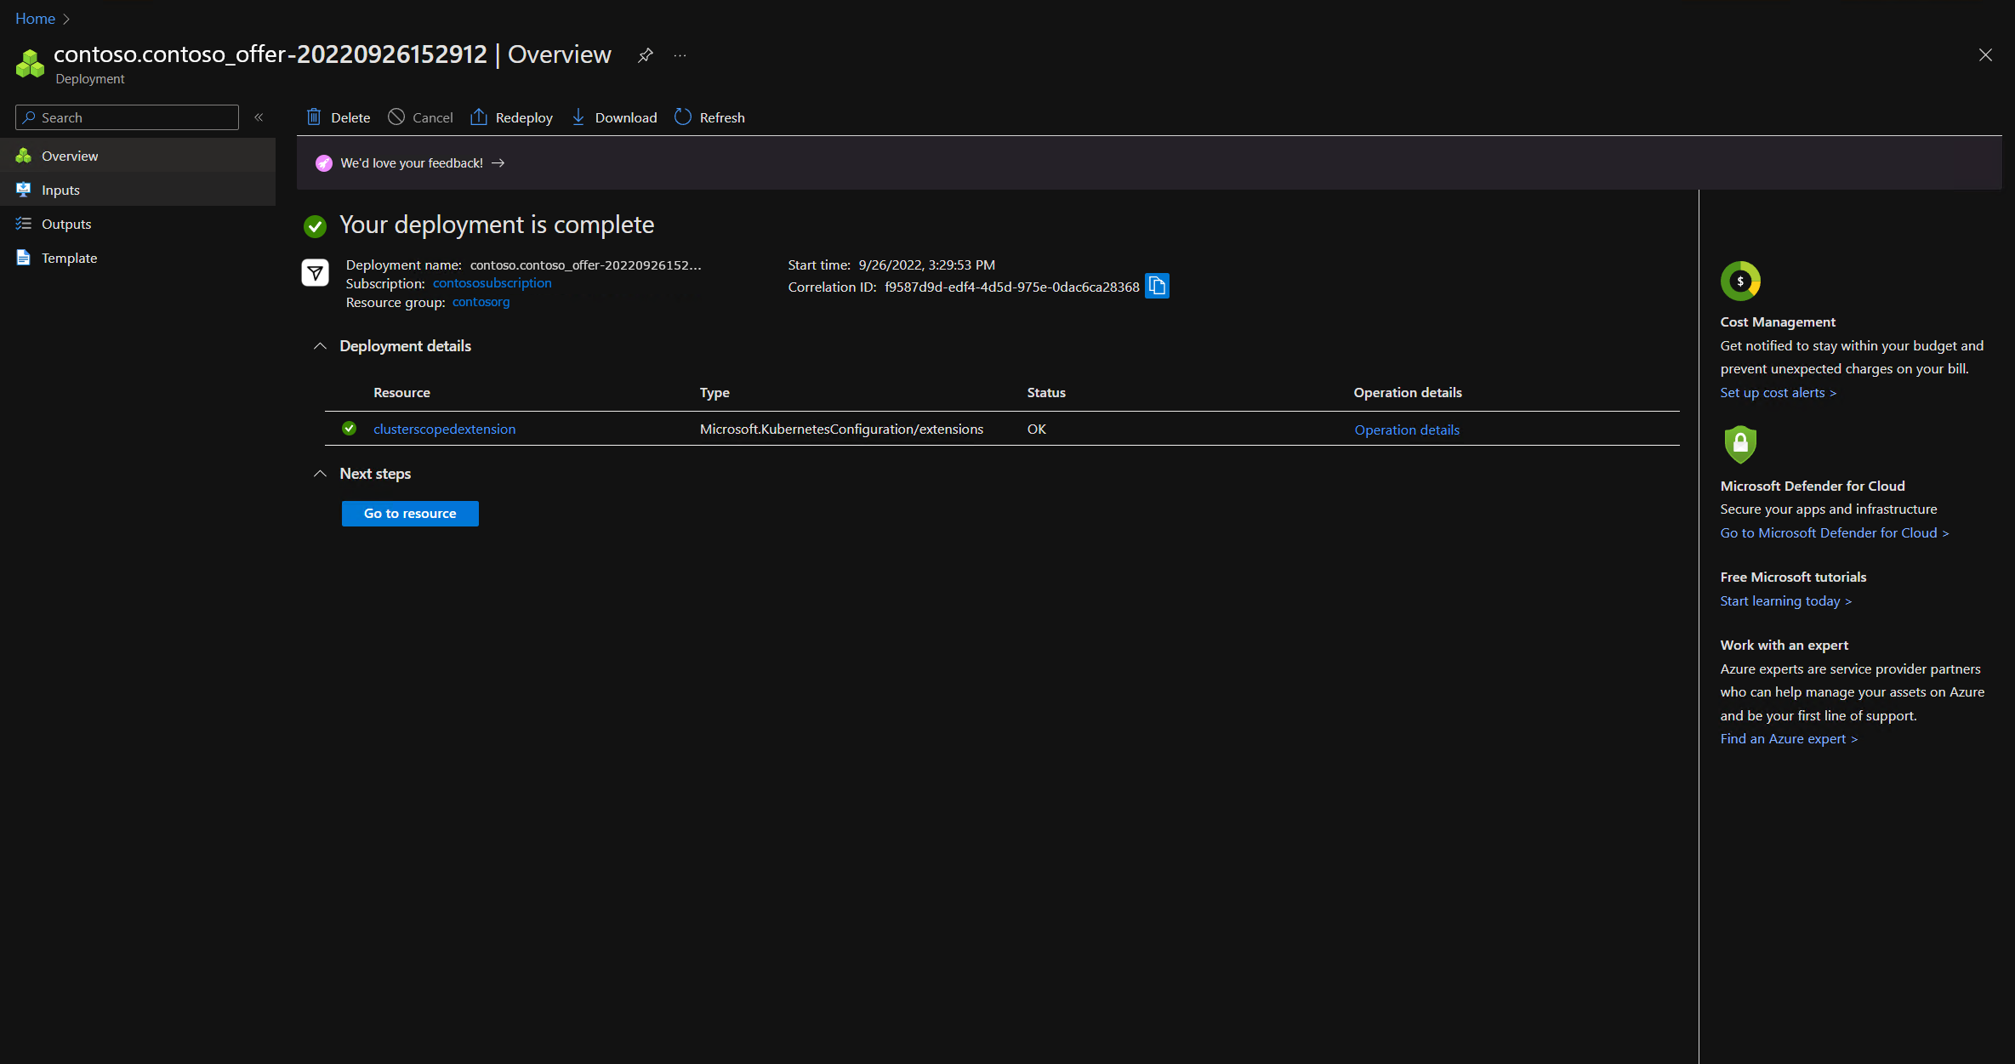Viewport: 2015px width, 1064px height.
Task: Click the Delete trash icon
Action: [314, 117]
